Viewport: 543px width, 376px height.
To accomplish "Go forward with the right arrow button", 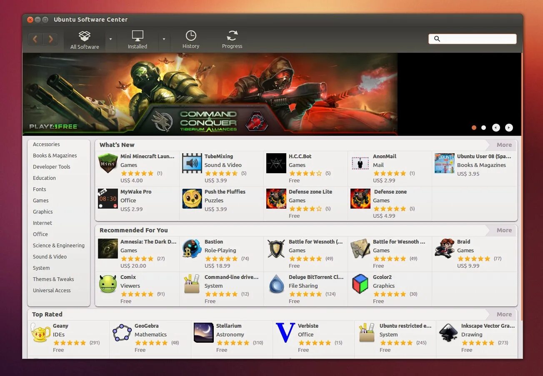I will point(50,39).
